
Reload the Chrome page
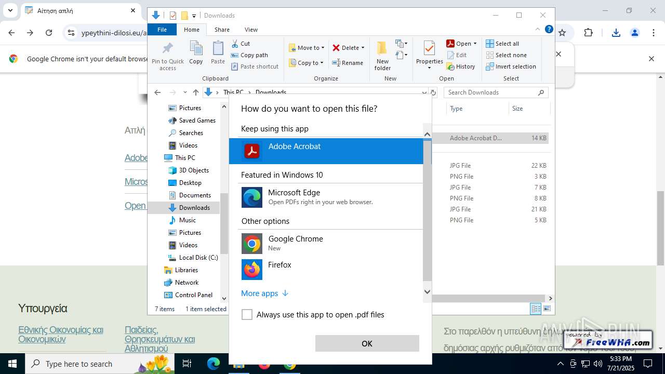(49, 33)
